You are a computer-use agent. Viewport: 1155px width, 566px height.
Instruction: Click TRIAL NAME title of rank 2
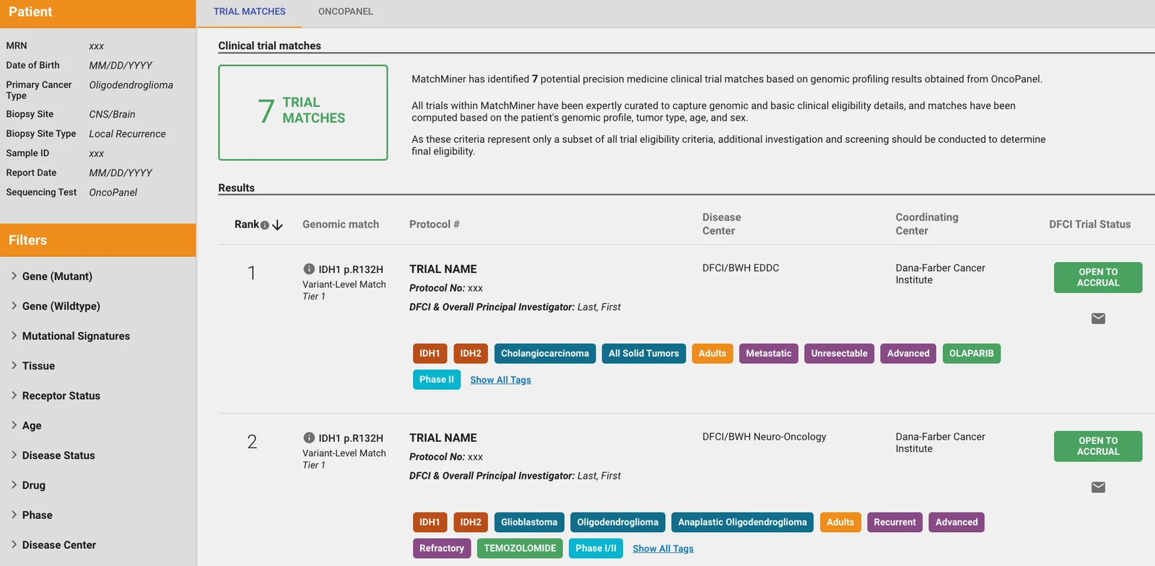coord(443,438)
